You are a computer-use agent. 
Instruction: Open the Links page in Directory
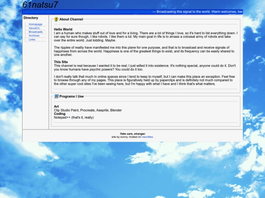tap(32, 40)
